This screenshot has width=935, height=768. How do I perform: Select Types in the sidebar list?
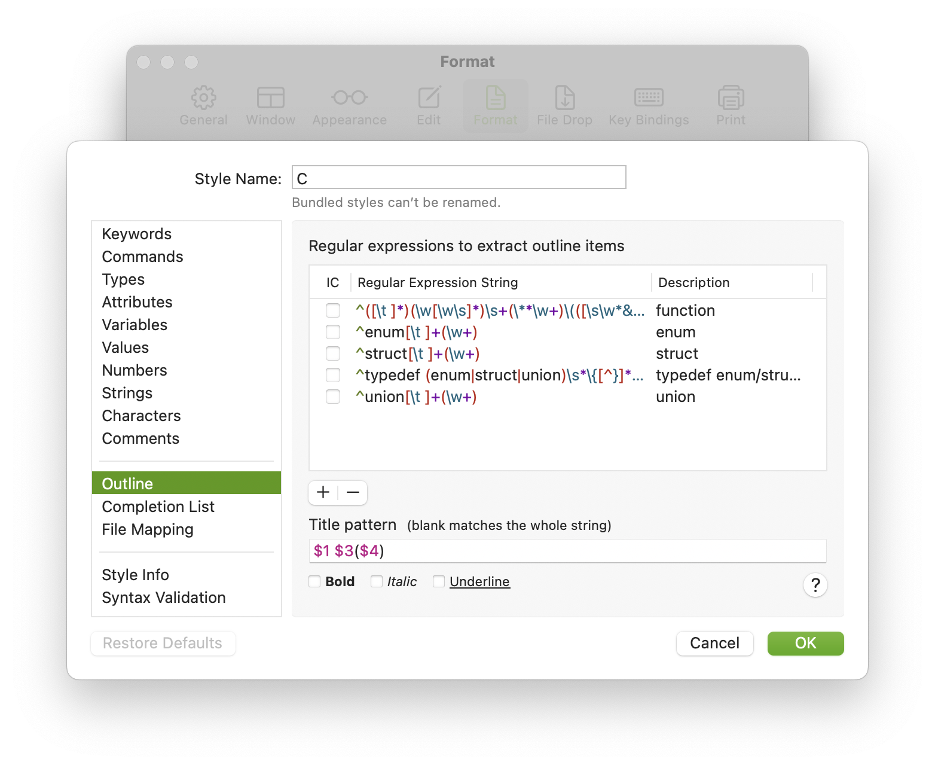[187, 279]
